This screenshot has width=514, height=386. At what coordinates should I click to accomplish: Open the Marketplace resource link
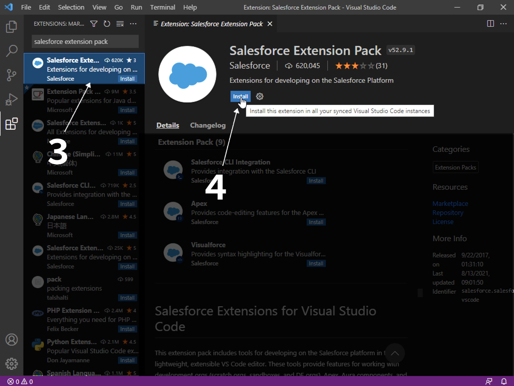tap(450, 203)
